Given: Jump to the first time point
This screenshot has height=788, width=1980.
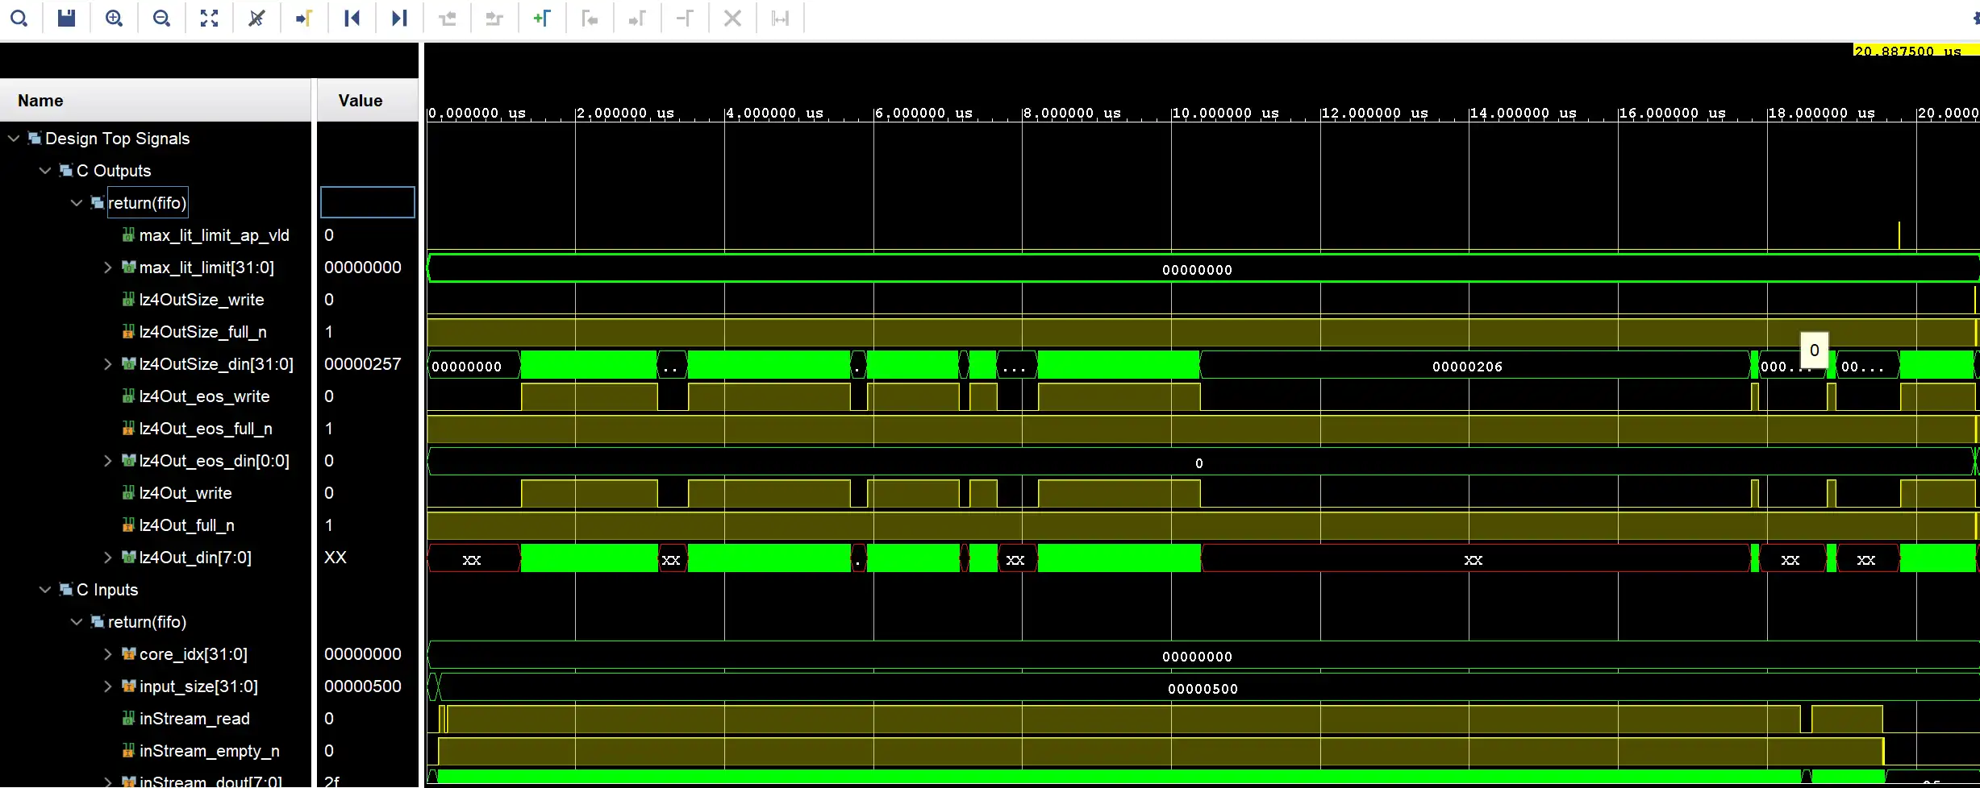Looking at the screenshot, I should click(352, 18).
